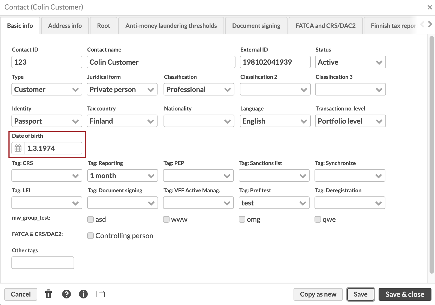Open the Date of birth calendar picker
Screen dimensions: 435x305
[18, 148]
